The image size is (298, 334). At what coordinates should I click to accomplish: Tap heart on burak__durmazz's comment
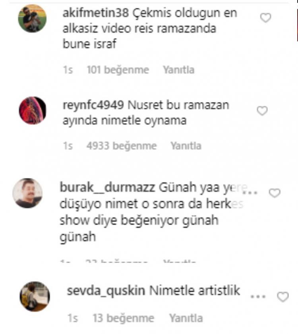[275, 193]
